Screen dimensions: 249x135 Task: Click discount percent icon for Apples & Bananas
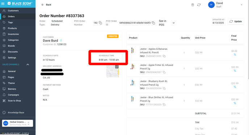point(235,55)
